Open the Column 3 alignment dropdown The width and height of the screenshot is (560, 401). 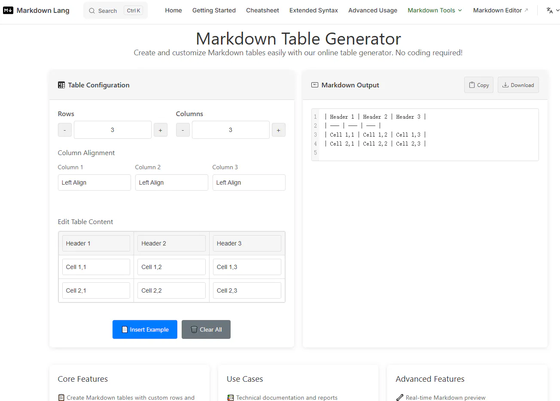pyautogui.click(x=249, y=183)
